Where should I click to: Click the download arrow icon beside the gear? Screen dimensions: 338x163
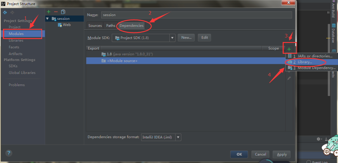pyautogui.click(x=326, y=139)
